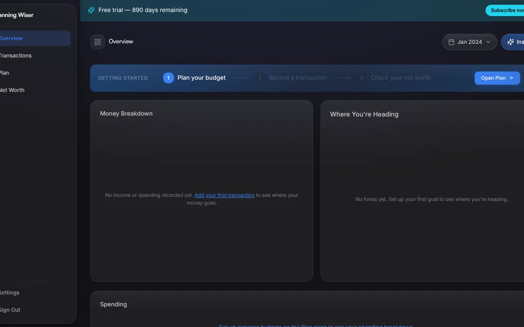Click the GETTING STARTED label
This screenshot has width=524, height=327.
(123, 78)
